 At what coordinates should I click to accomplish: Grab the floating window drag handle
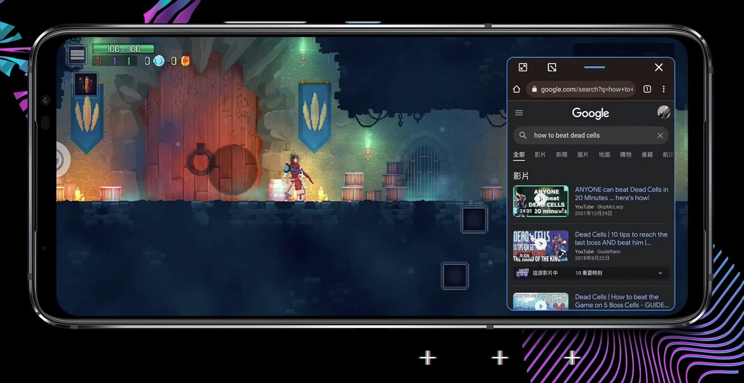coord(594,67)
